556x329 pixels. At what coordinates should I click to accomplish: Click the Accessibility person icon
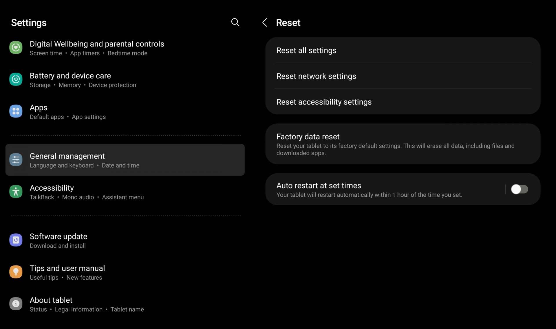tap(16, 192)
